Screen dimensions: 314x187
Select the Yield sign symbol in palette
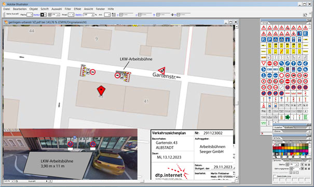[264, 63]
